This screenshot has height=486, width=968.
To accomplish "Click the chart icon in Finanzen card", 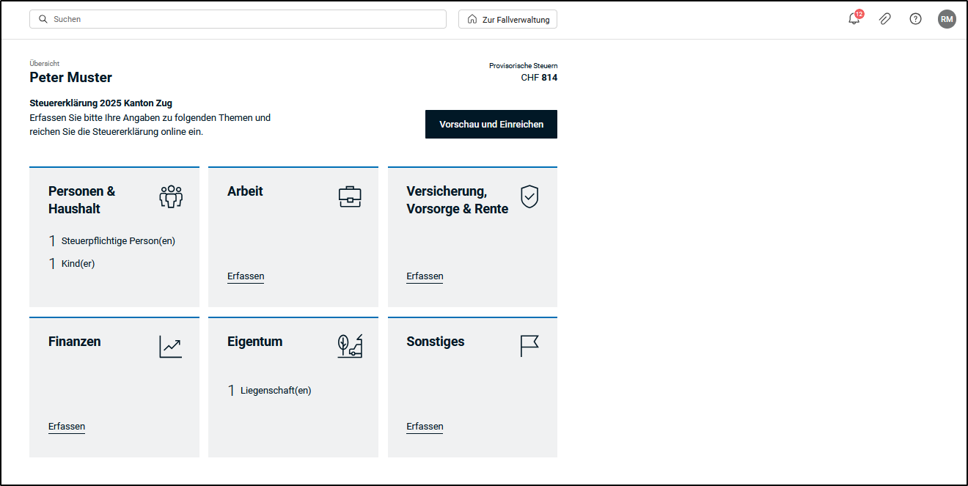I will coord(170,347).
